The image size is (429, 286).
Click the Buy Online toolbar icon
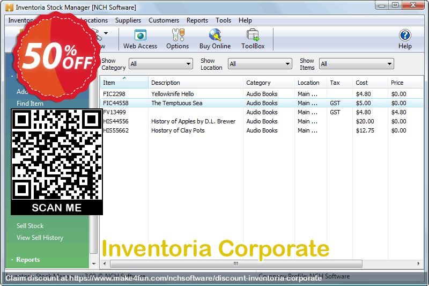215,39
